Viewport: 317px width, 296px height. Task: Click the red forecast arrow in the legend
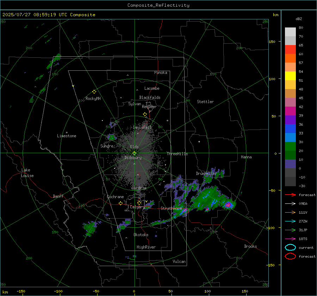coord(290,195)
